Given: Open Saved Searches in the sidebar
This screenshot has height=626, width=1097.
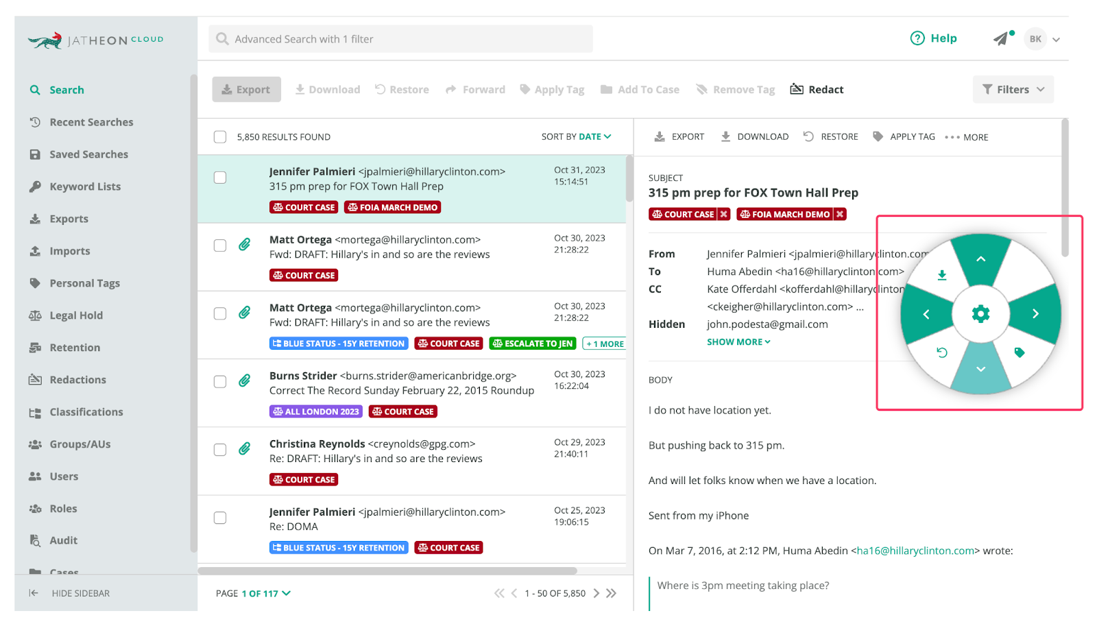Looking at the screenshot, I should pyautogui.click(x=78, y=154).
